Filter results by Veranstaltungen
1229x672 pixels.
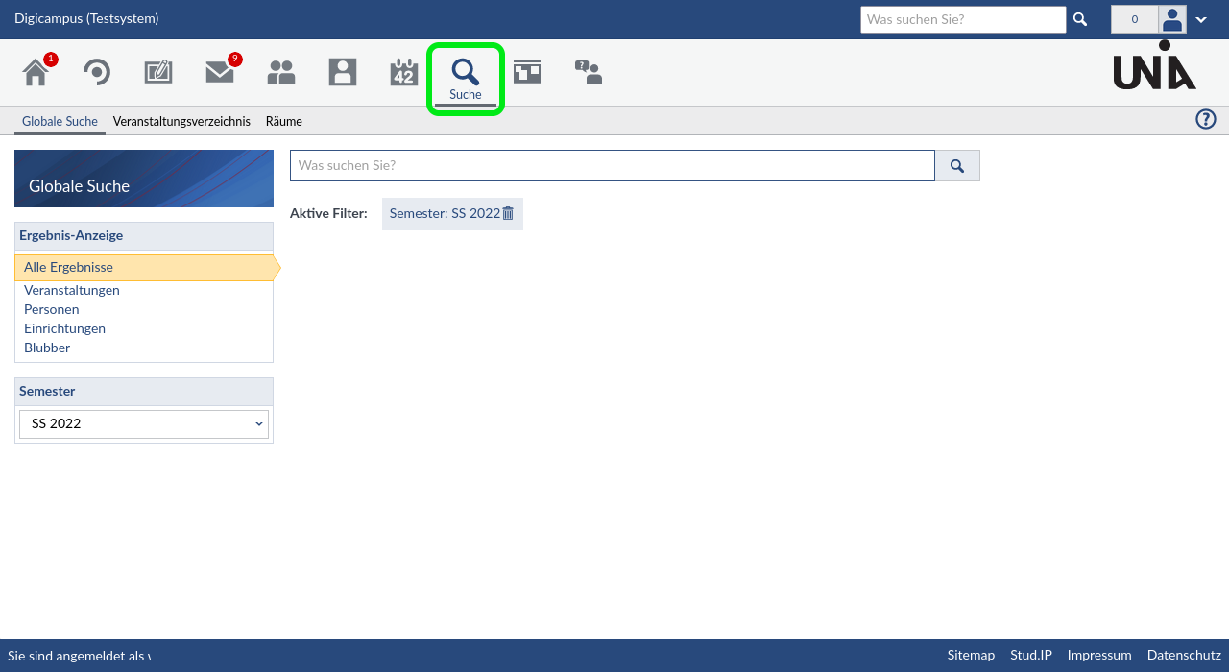click(x=72, y=290)
